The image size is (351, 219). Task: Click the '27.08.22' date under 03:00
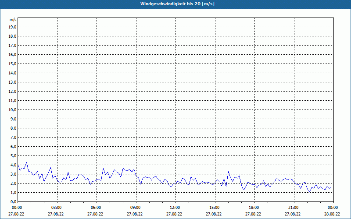(x=56, y=214)
